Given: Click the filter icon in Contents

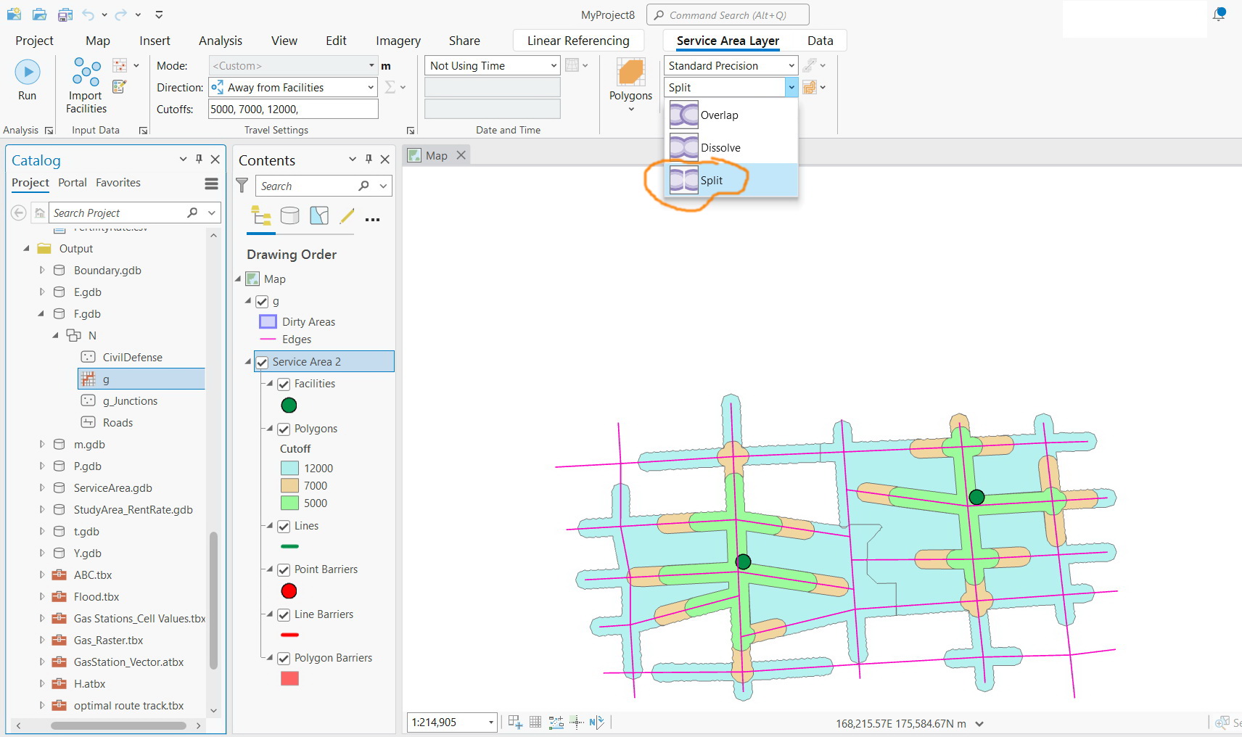Looking at the screenshot, I should click(x=242, y=186).
